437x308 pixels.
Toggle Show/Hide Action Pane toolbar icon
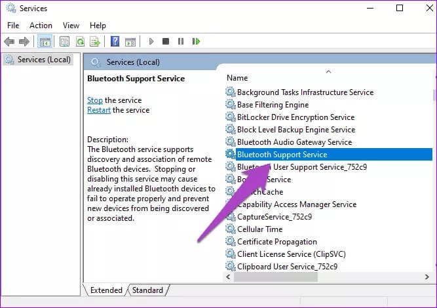pyautogui.click(x=130, y=42)
